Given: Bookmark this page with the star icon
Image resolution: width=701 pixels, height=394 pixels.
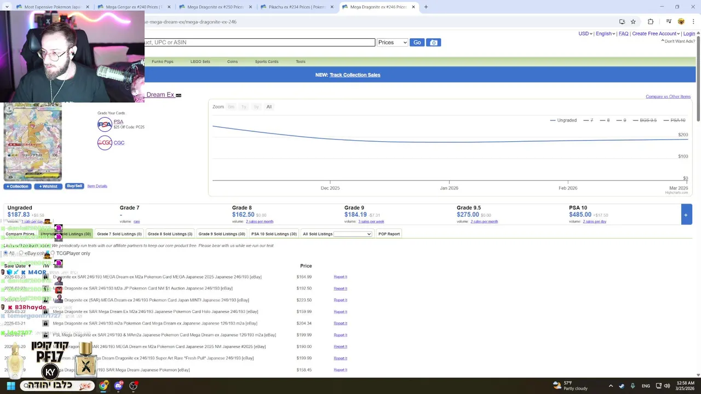Looking at the screenshot, I should point(633,21).
